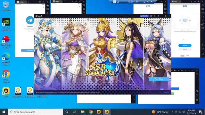Open GeForce Experience desktop shortcut
Screen dimensions: 205x115
6,25
